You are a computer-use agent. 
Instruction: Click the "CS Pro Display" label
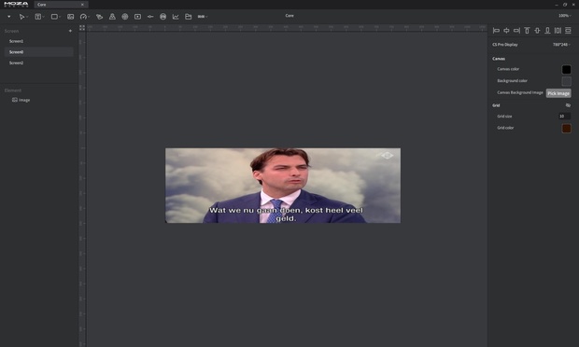pyautogui.click(x=505, y=45)
